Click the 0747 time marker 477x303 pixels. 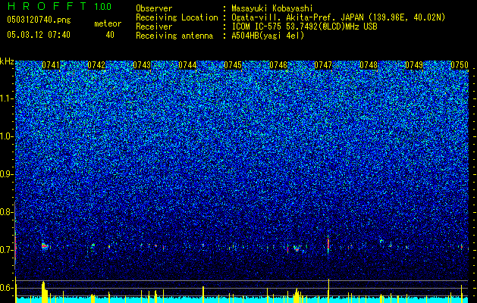(323, 65)
